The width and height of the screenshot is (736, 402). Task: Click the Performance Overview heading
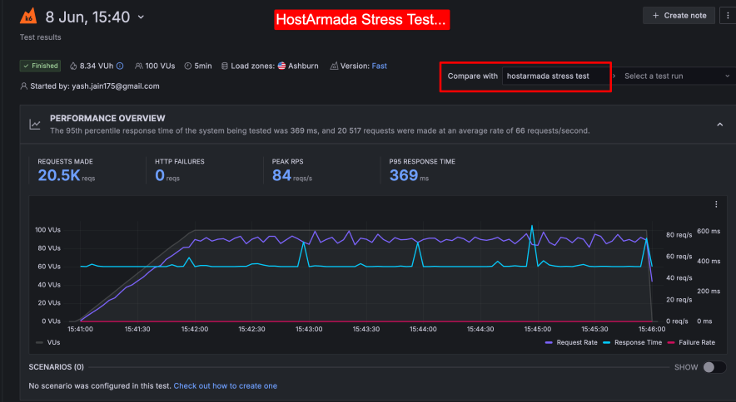point(107,119)
